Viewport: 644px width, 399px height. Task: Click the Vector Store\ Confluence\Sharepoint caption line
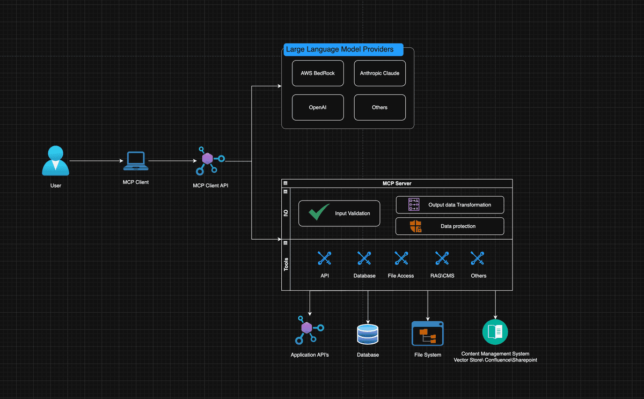[495, 360]
